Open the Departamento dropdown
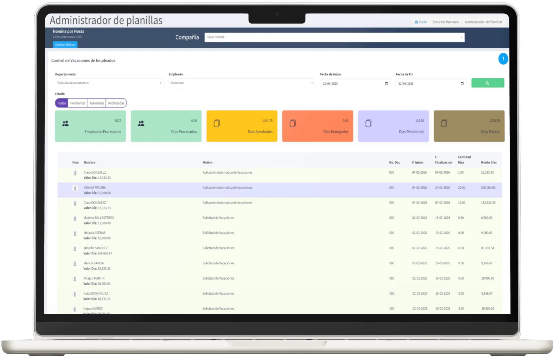The height and width of the screenshot is (360, 555). pos(109,83)
